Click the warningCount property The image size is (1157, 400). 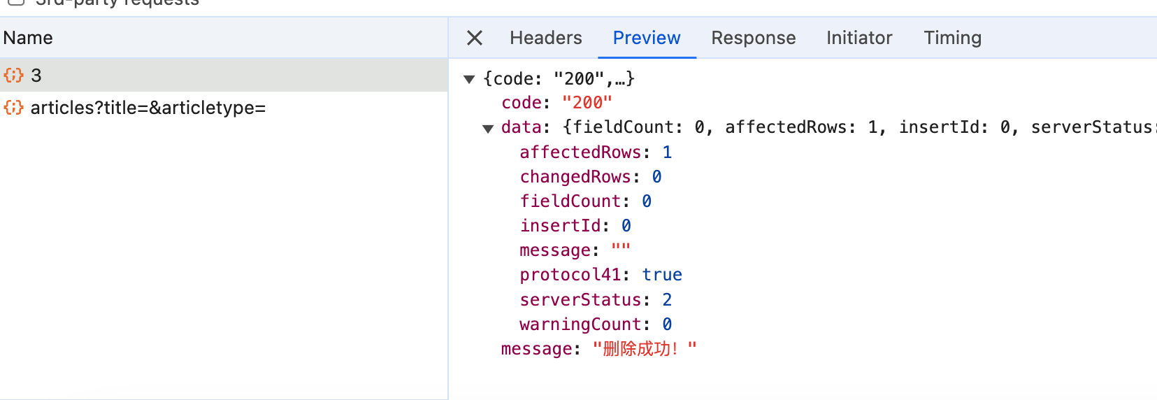(580, 324)
